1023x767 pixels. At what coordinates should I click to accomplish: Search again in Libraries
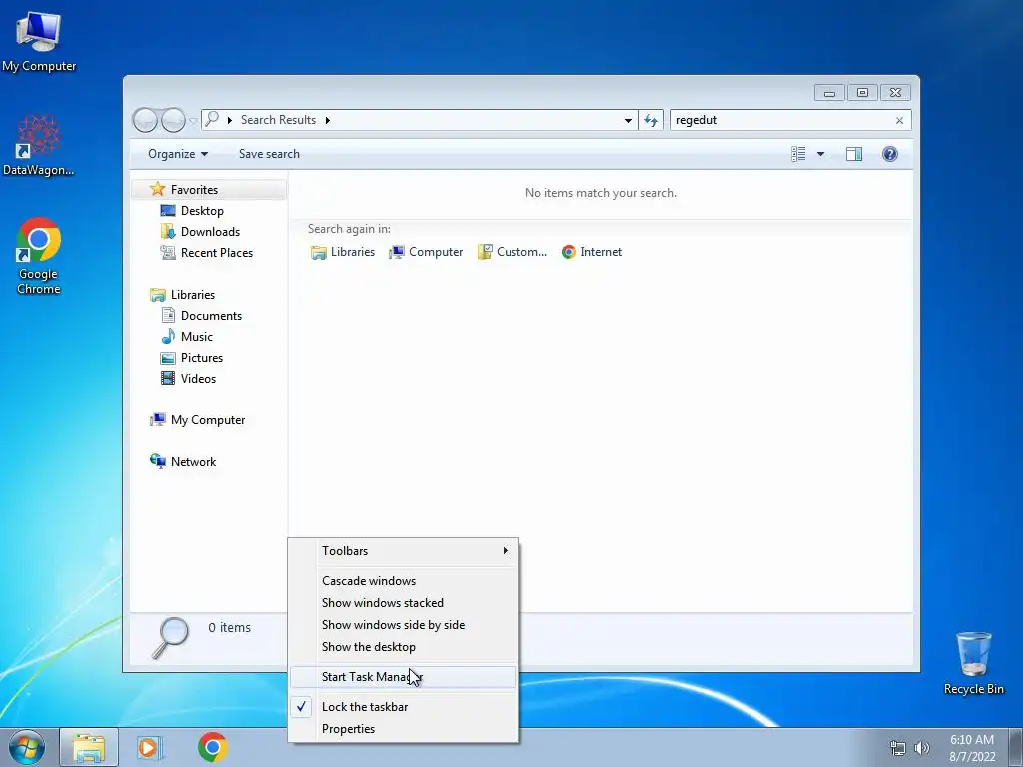click(x=343, y=252)
